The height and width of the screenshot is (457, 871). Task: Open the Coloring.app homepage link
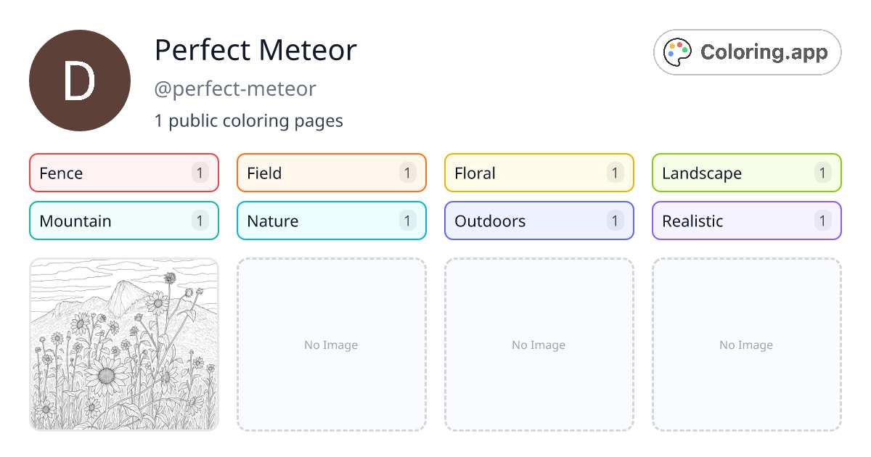point(747,52)
